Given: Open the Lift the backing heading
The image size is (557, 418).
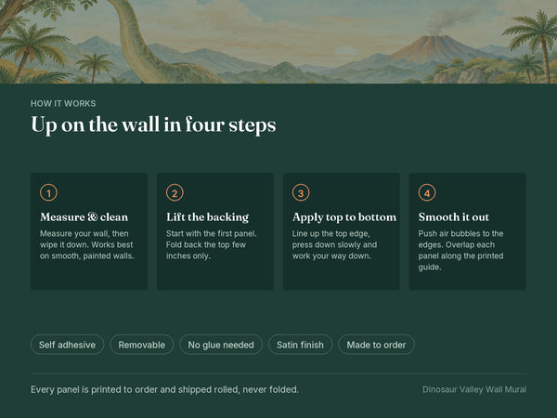Looking at the screenshot, I should tap(207, 216).
